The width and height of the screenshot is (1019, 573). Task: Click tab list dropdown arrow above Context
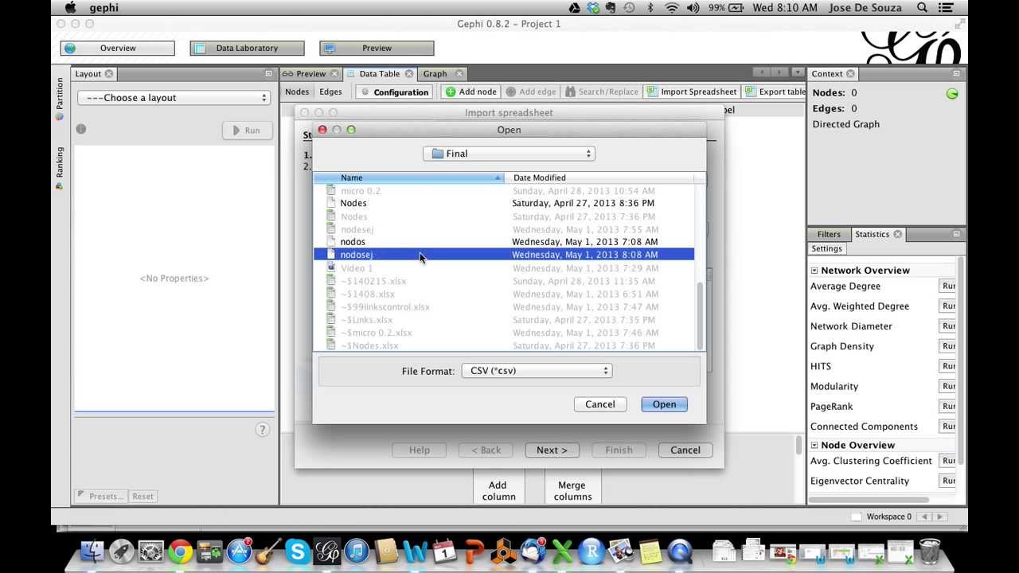pyautogui.click(x=798, y=72)
